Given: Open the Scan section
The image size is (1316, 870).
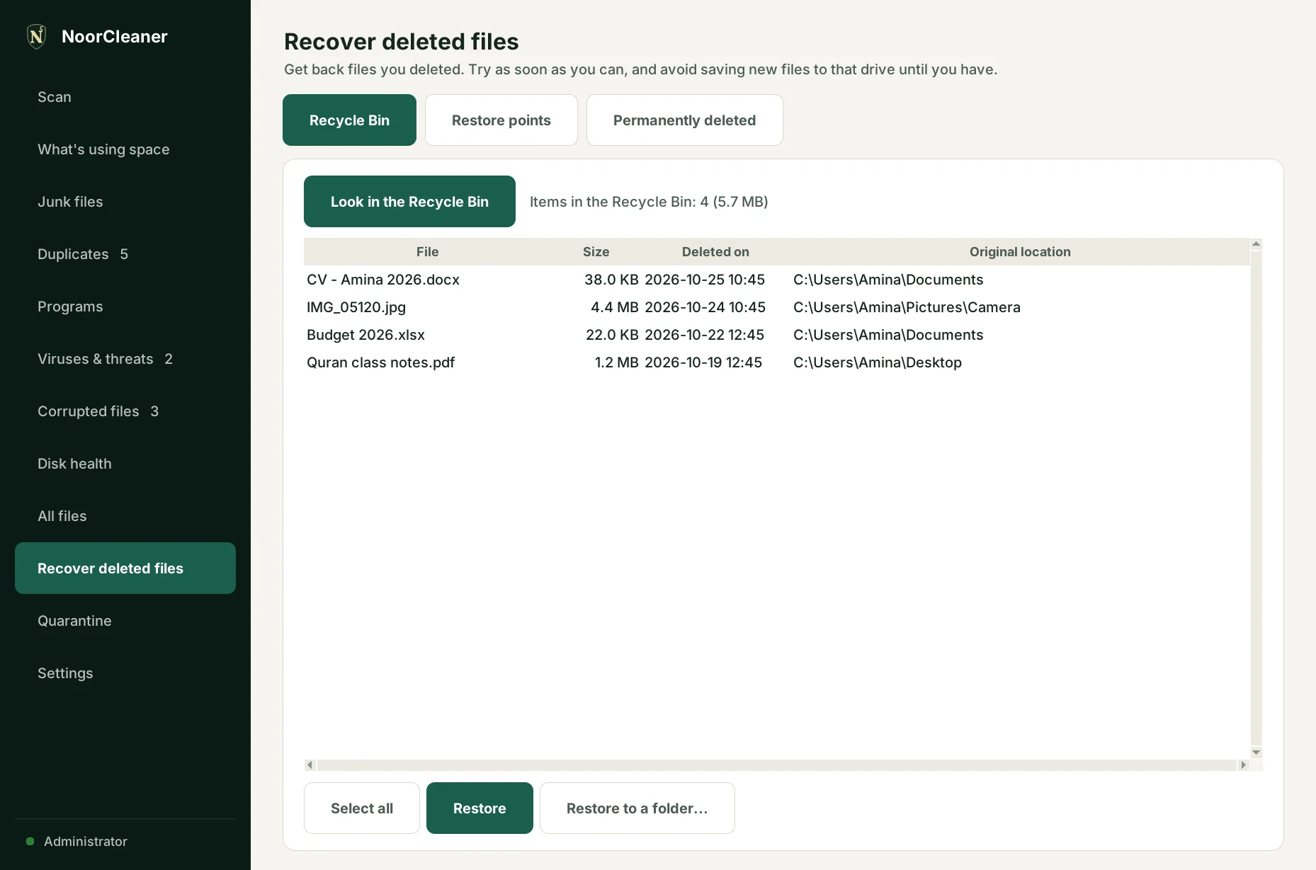Looking at the screenshot, I should 125,97.
